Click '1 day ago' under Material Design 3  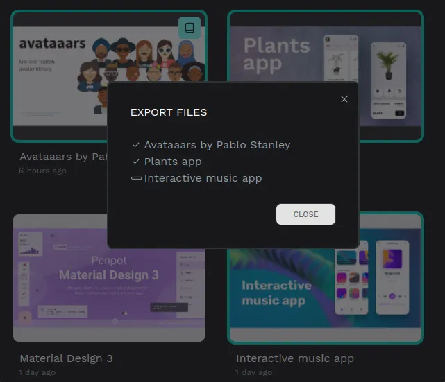(x=38, y=372)
